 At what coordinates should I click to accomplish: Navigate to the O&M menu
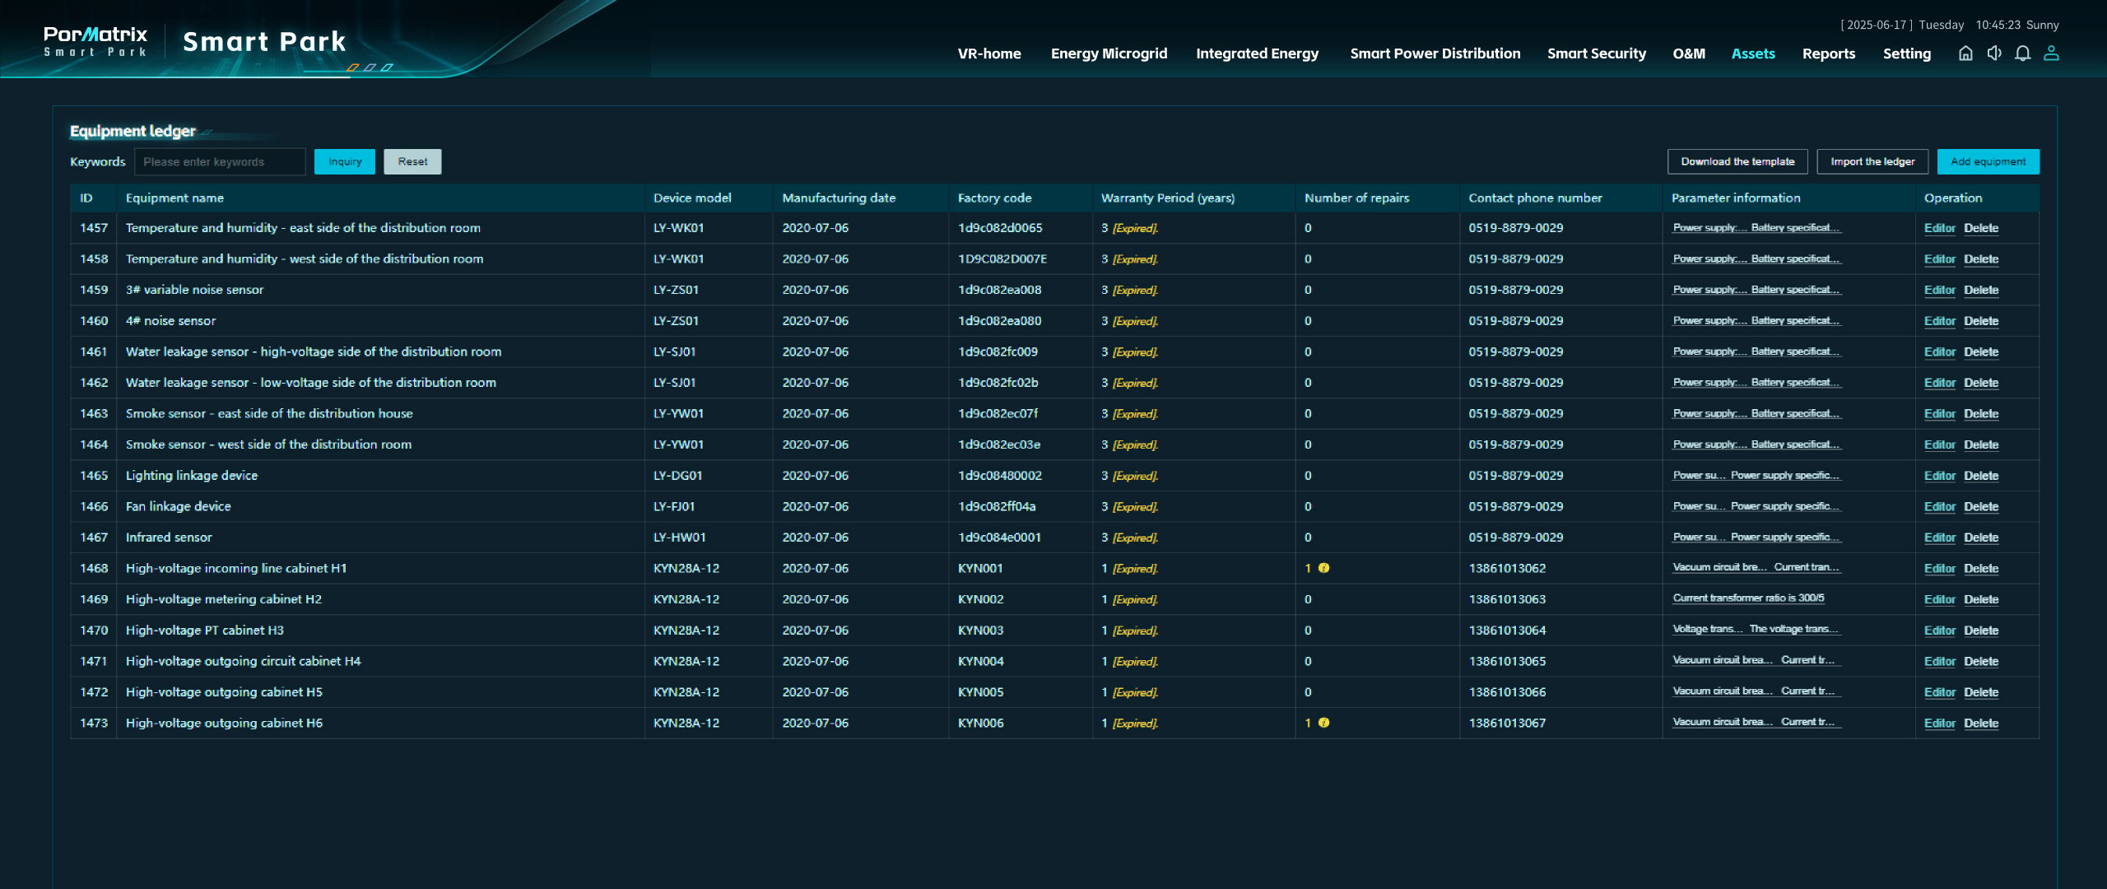tap(1689, 54)
